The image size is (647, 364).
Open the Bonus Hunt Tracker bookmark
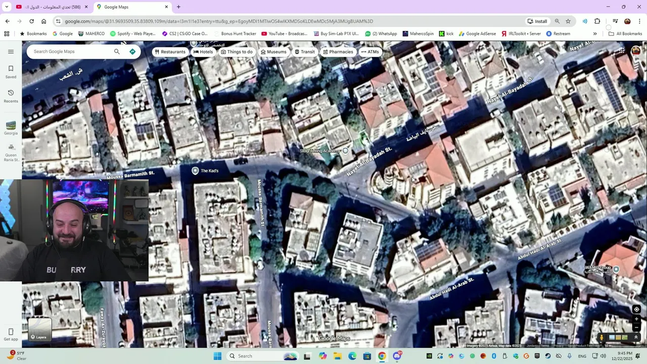coord(235,34)
